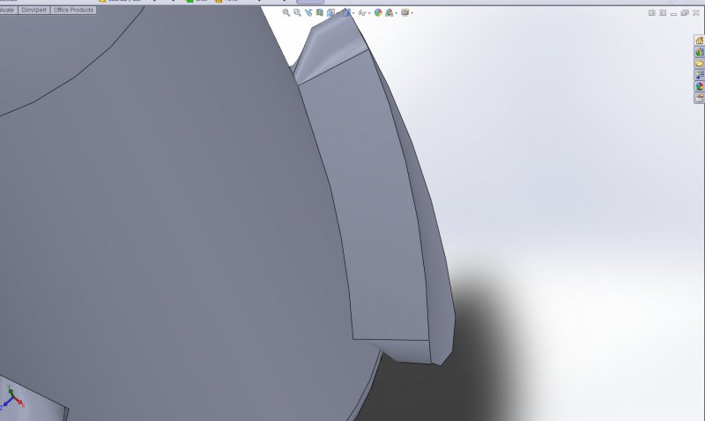Open the Display Style dropdown arrow
The height and width of the screenshot is (421, 705).
pos(353,13)
